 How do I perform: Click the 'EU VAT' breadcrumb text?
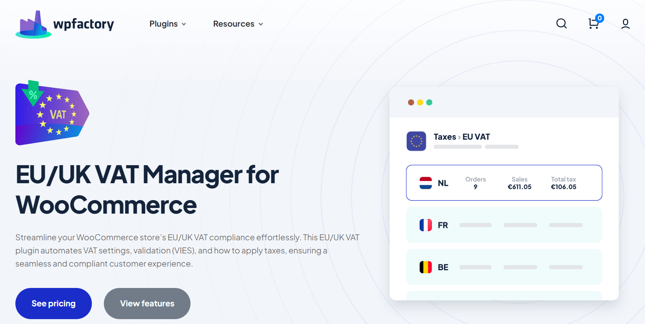click(x=476, y=137)
